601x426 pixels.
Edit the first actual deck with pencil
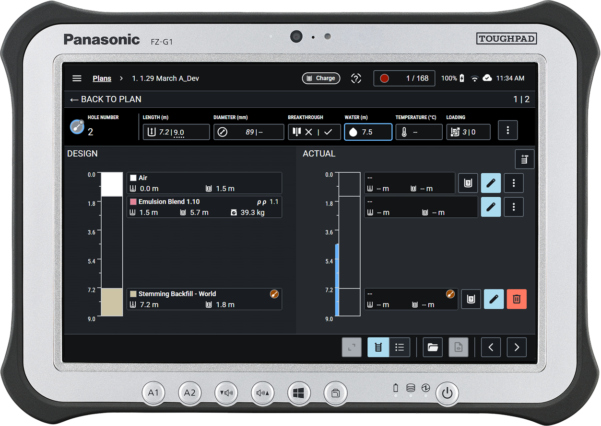point(491,183)
